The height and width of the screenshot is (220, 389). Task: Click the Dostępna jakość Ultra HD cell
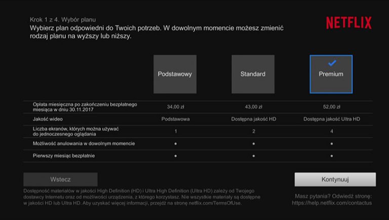(x=331, y=119)
